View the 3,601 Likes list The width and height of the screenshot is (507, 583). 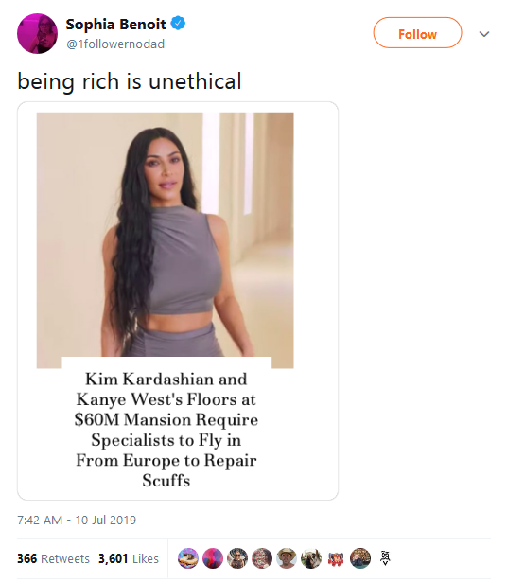[129, 558]
